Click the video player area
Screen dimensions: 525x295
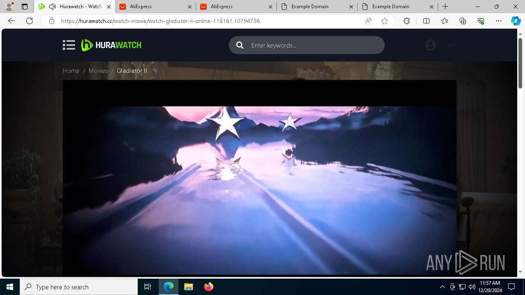[259, 178]
